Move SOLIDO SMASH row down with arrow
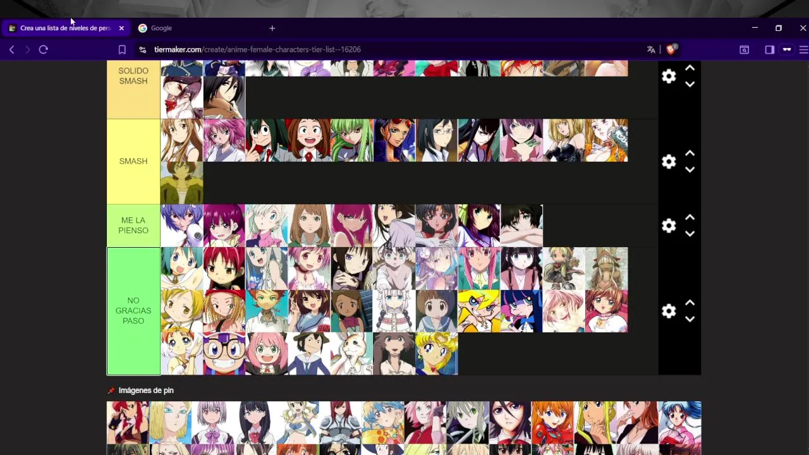809x455 pixels. coord(690,84)
